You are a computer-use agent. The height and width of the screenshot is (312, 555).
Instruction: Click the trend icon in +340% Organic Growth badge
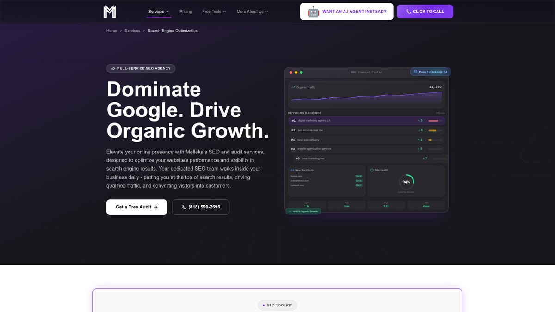(x=290, y=211)
